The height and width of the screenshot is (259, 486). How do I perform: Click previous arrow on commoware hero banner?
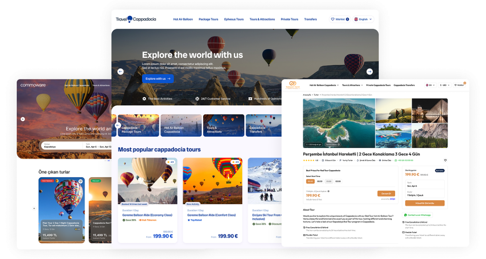[x=23, y=119]
